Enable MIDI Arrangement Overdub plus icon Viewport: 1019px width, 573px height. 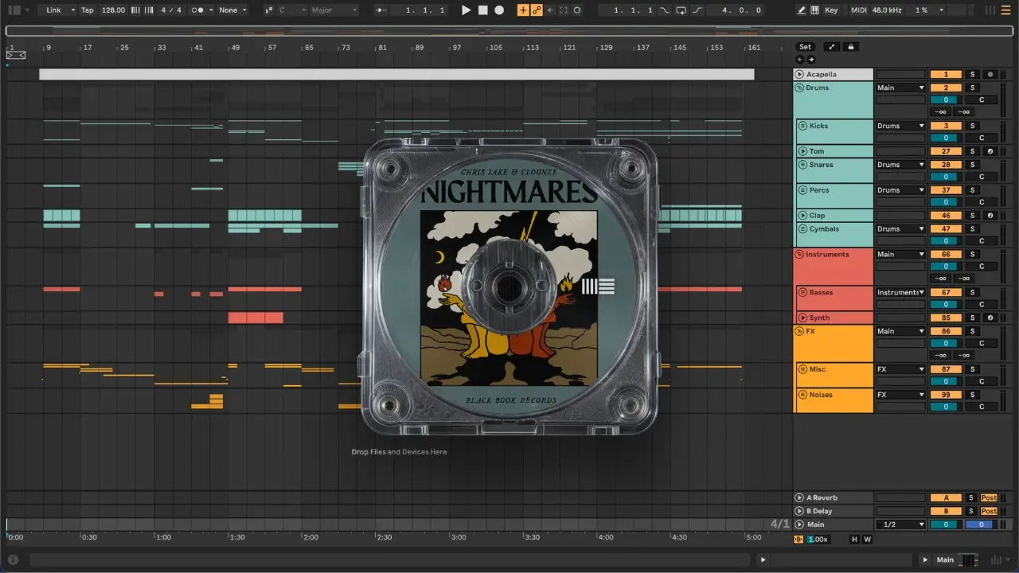coord(523,10)
